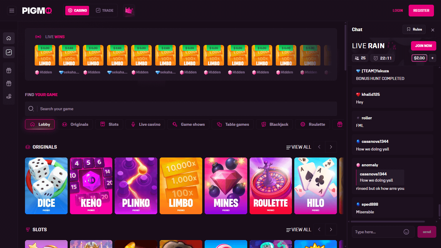Open the cashback hand-with-coin icon
441x248 pixels.
(x=9, y=96)
